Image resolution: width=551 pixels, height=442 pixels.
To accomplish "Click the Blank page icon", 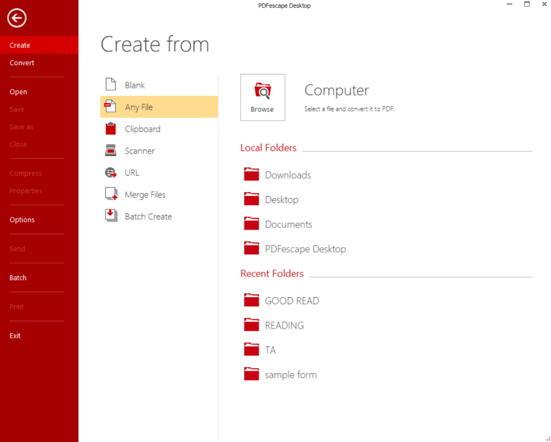I will (111, 85).
